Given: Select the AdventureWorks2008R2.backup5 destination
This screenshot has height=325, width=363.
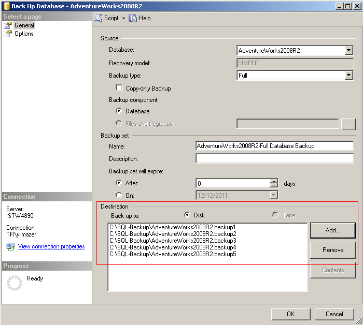Looking at the screenshot, I should pos(173,254).
